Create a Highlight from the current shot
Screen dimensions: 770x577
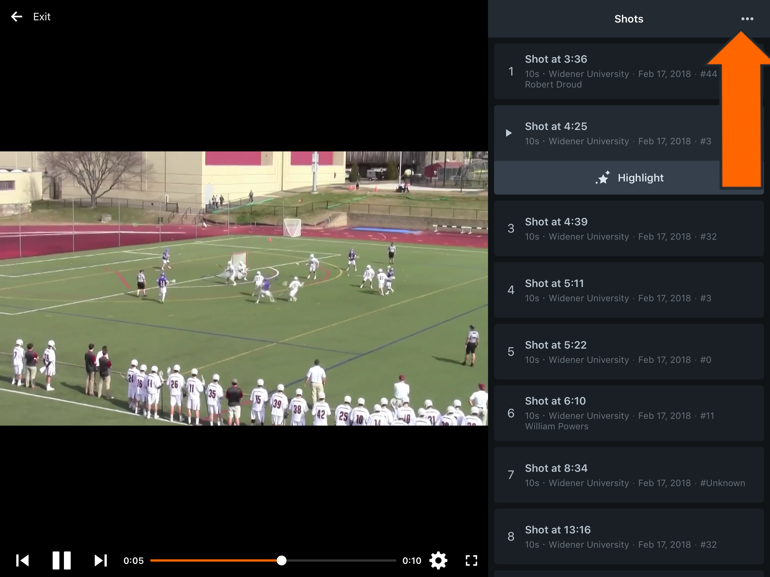629,178
